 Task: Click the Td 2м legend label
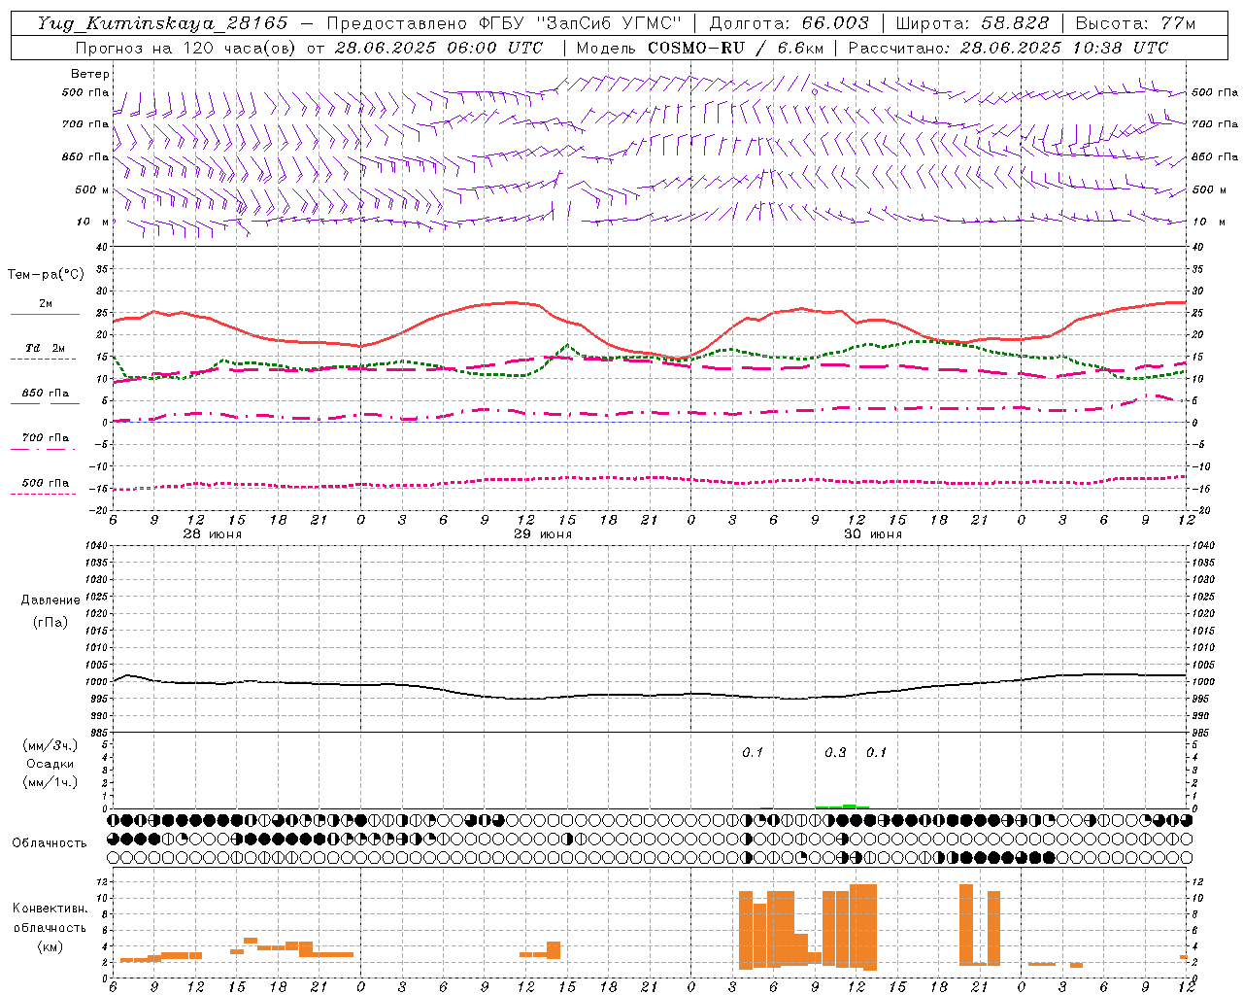click(x=45, y=348)
